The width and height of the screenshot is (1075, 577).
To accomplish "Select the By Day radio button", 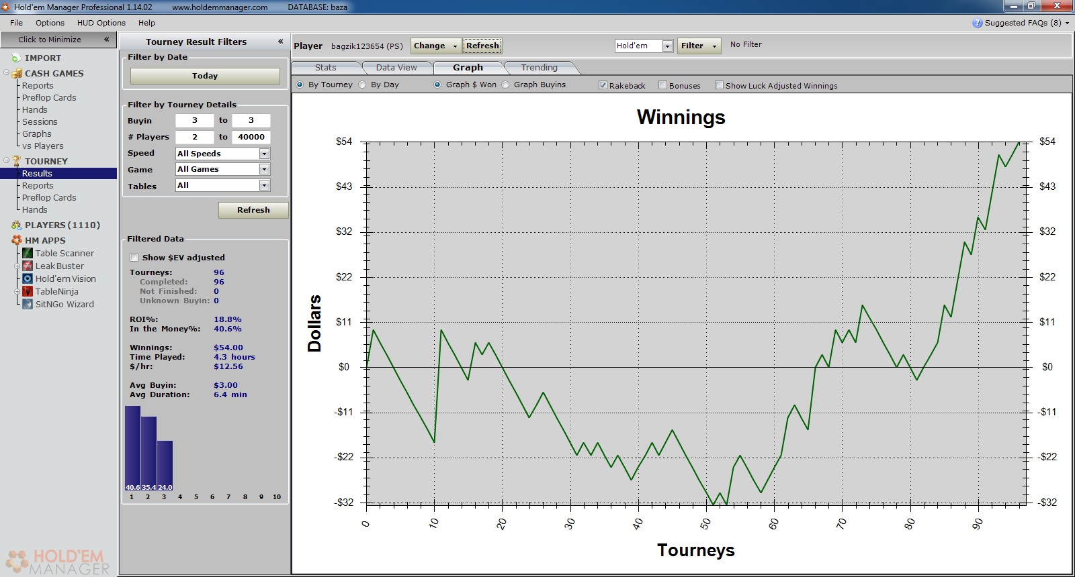I will 363,85.
